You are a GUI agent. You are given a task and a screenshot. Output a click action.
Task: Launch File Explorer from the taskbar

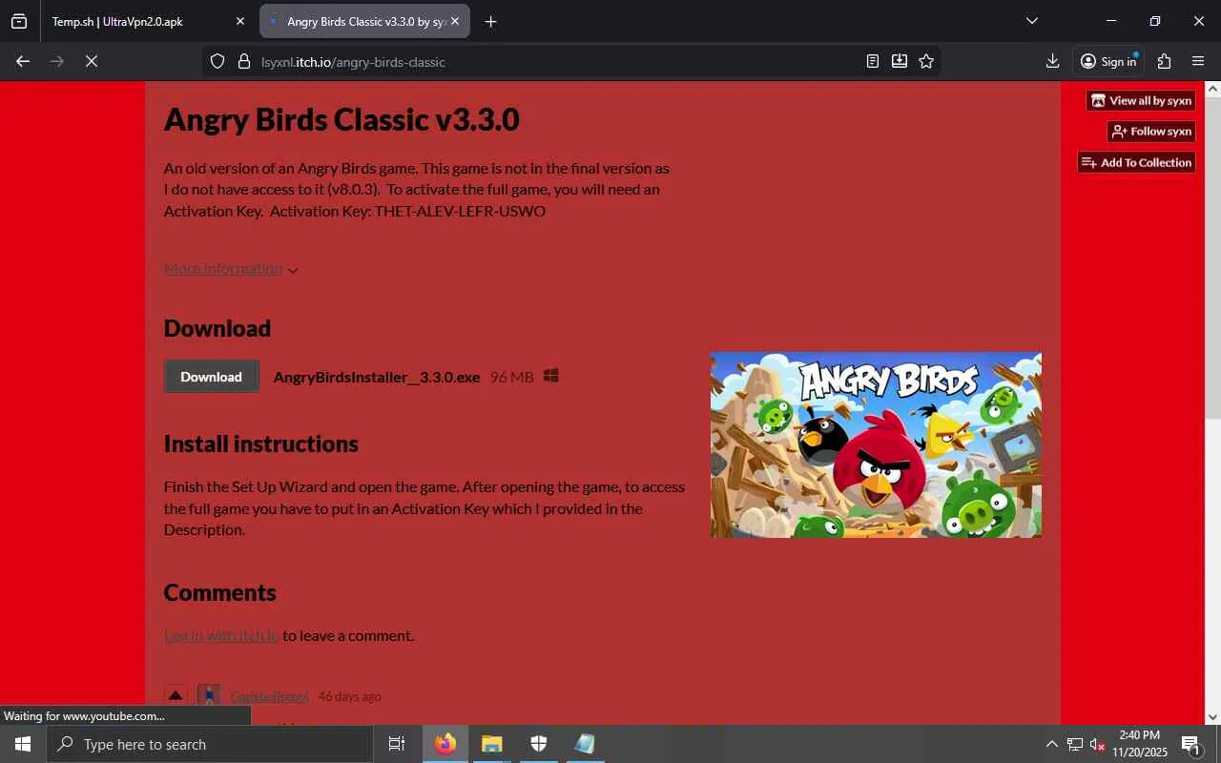coord(491,744)
